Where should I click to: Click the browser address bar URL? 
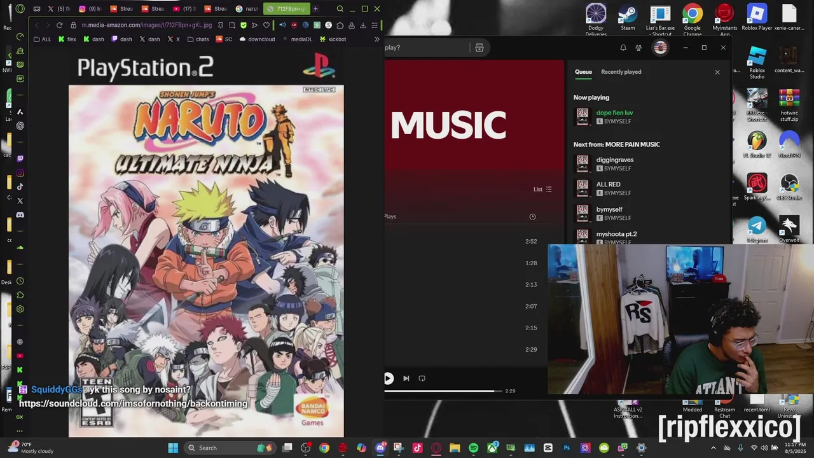pyautogui.click(x=146, y=25)
